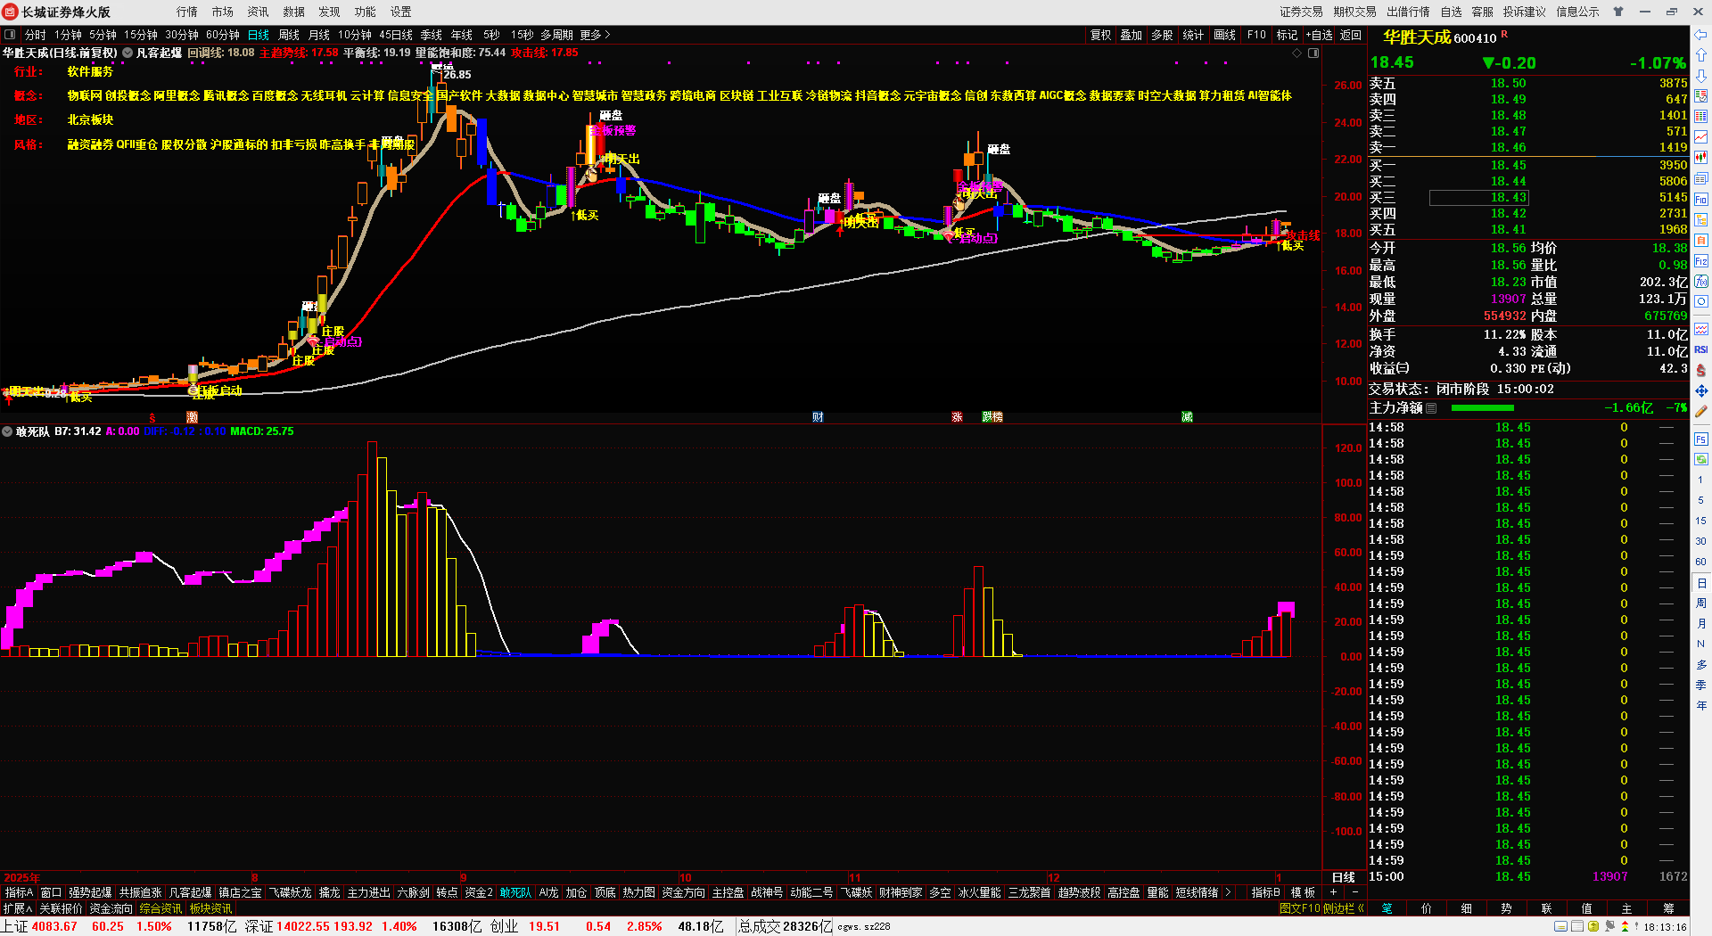Screen dimensions: 1712x936
Task: Toggle the 标记 mark option
Action: [x=1287, y=35]
